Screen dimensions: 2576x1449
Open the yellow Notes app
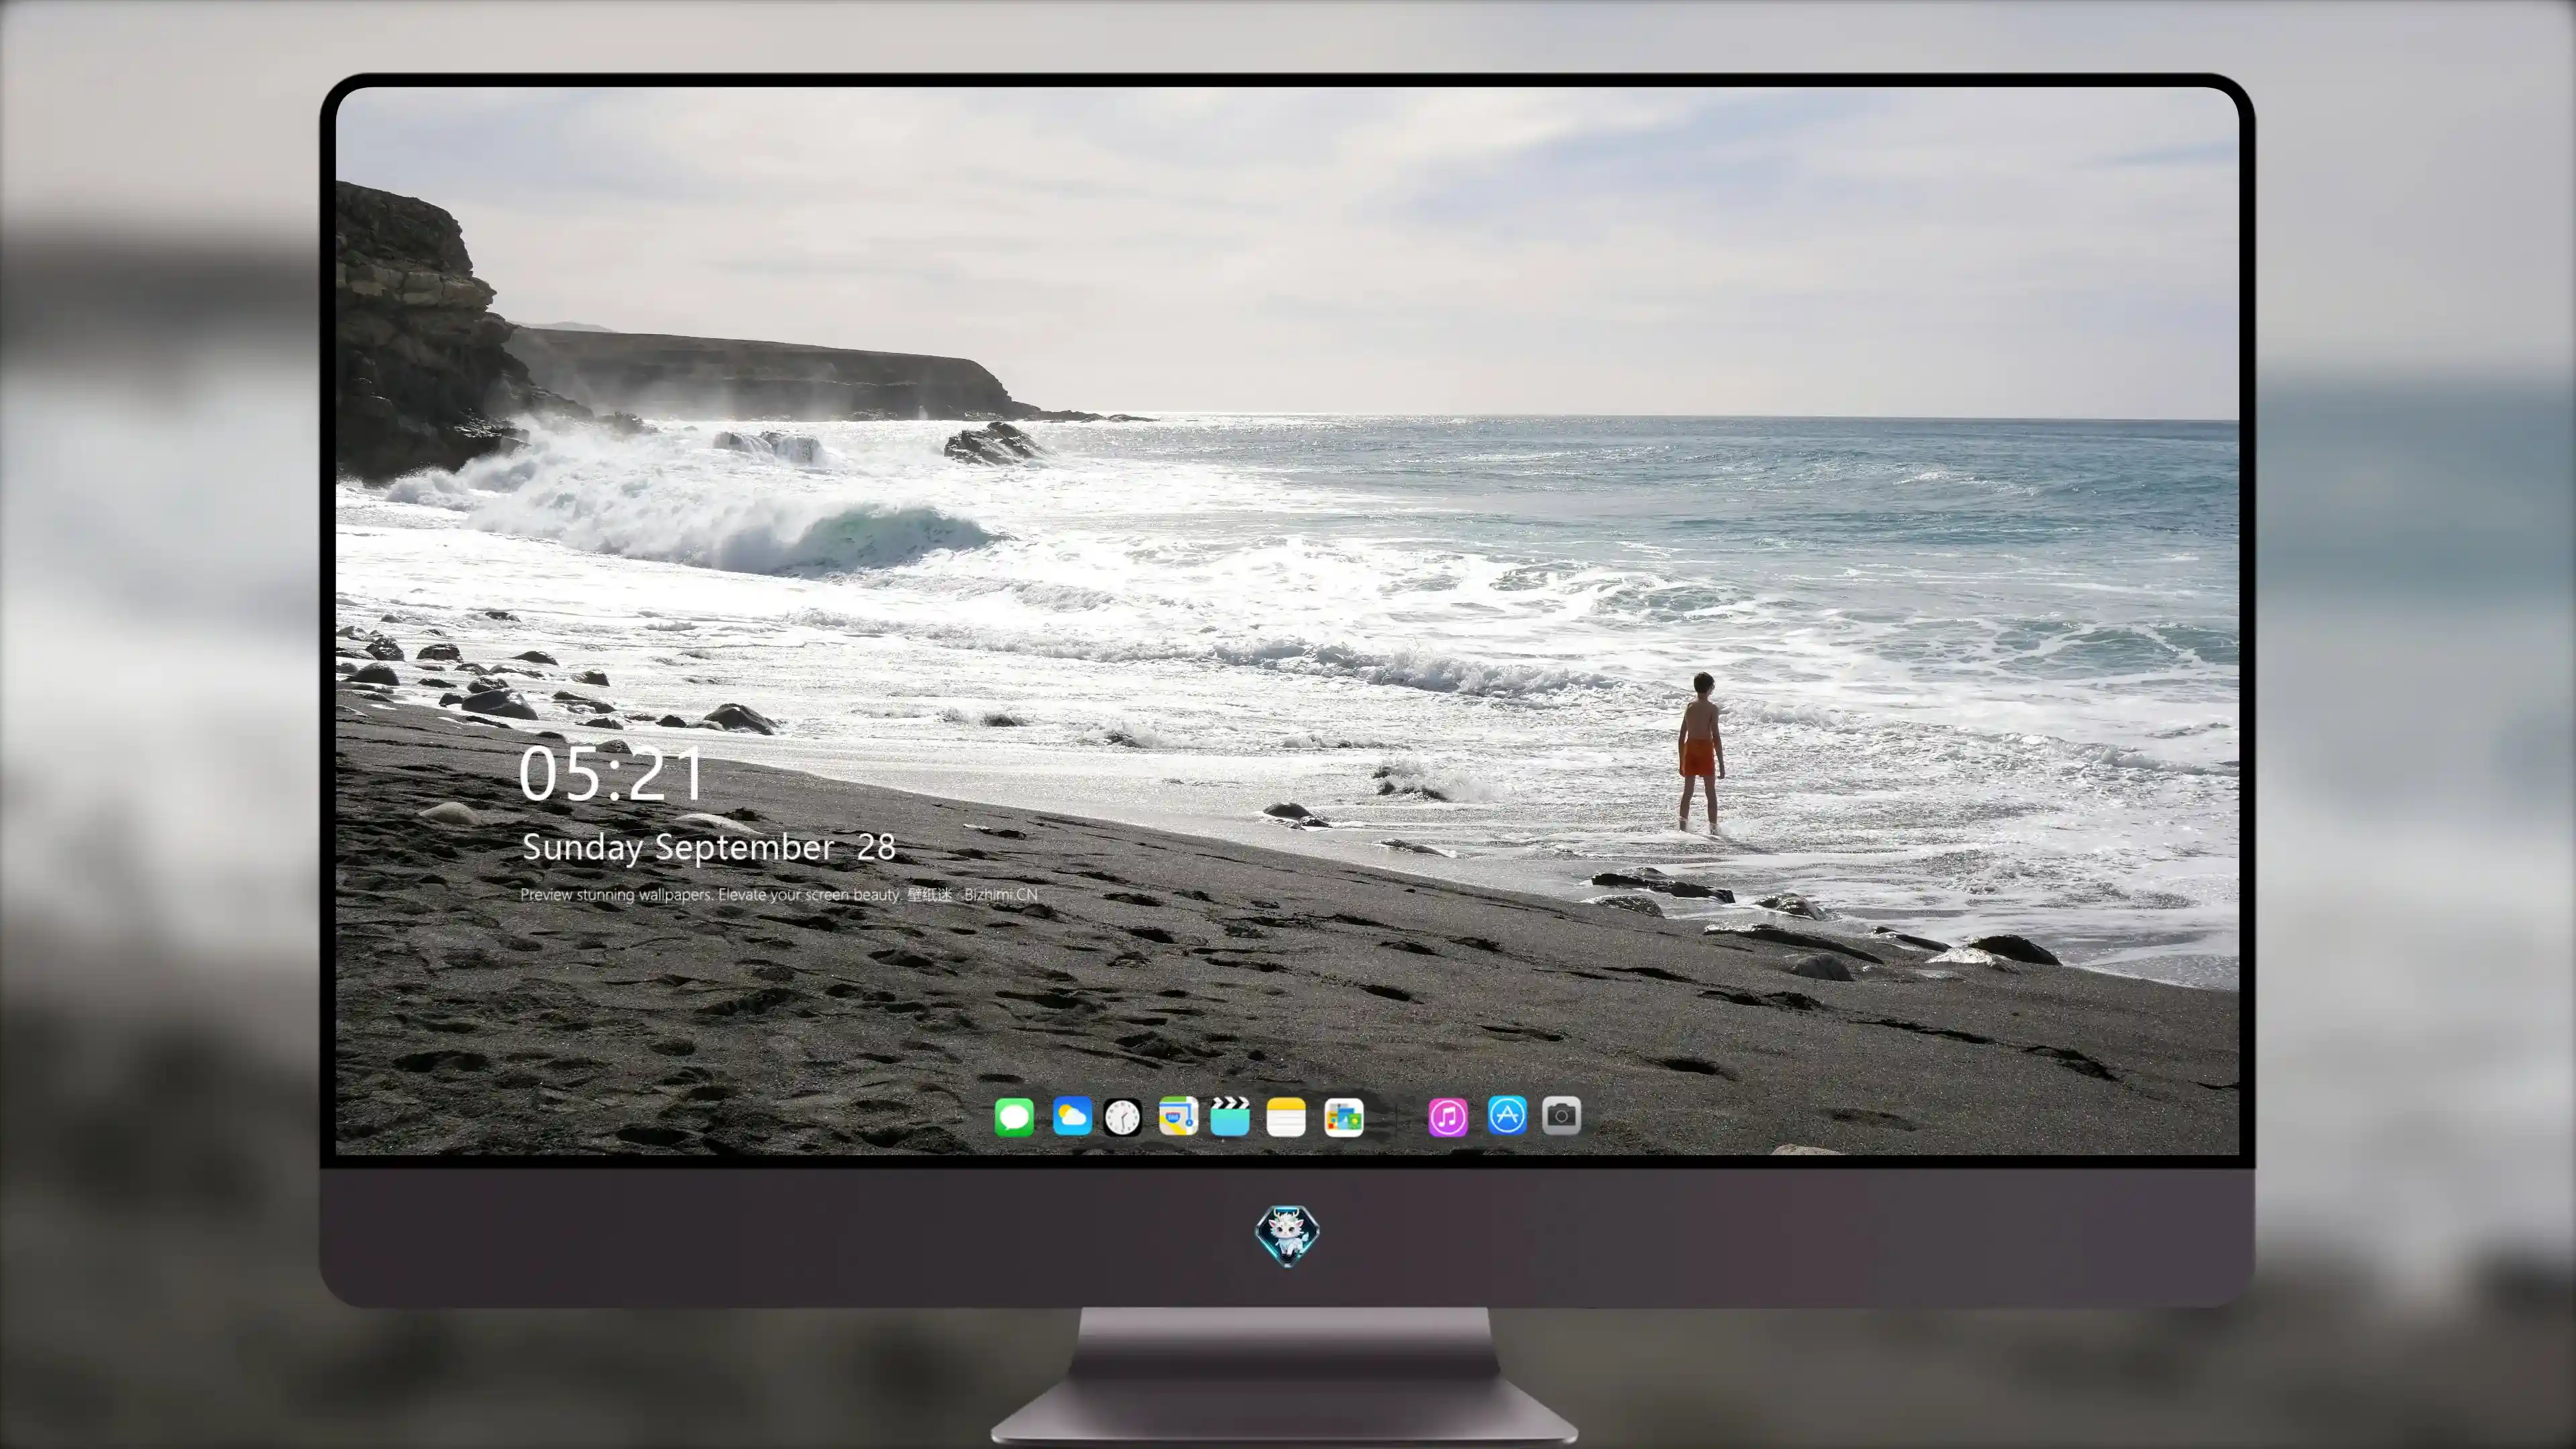click(1286, 1117)
